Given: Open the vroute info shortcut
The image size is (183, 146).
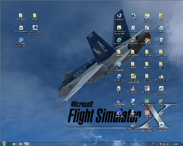Looking at the screenshot, I should coord(147,114).
